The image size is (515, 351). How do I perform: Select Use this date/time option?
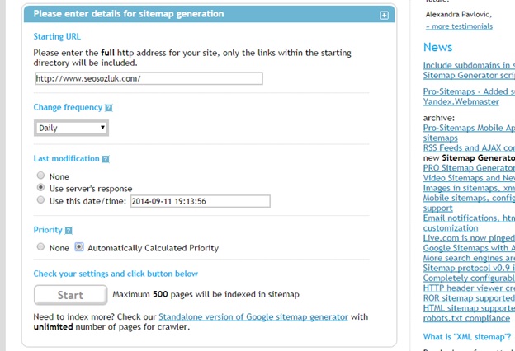point(40,200)
